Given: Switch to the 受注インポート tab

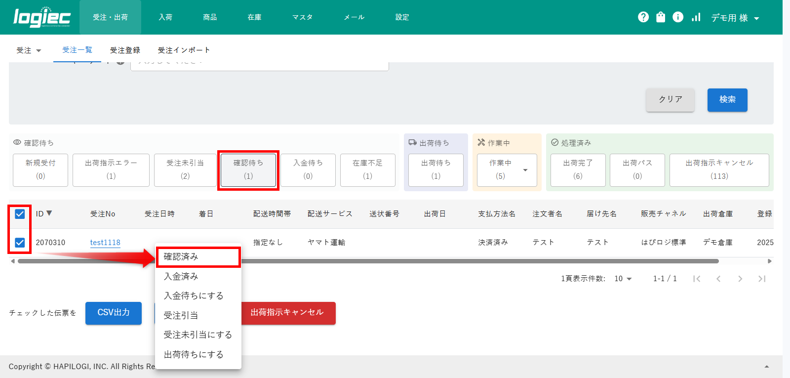Looking at the screenshot, I should pos(184,50).
